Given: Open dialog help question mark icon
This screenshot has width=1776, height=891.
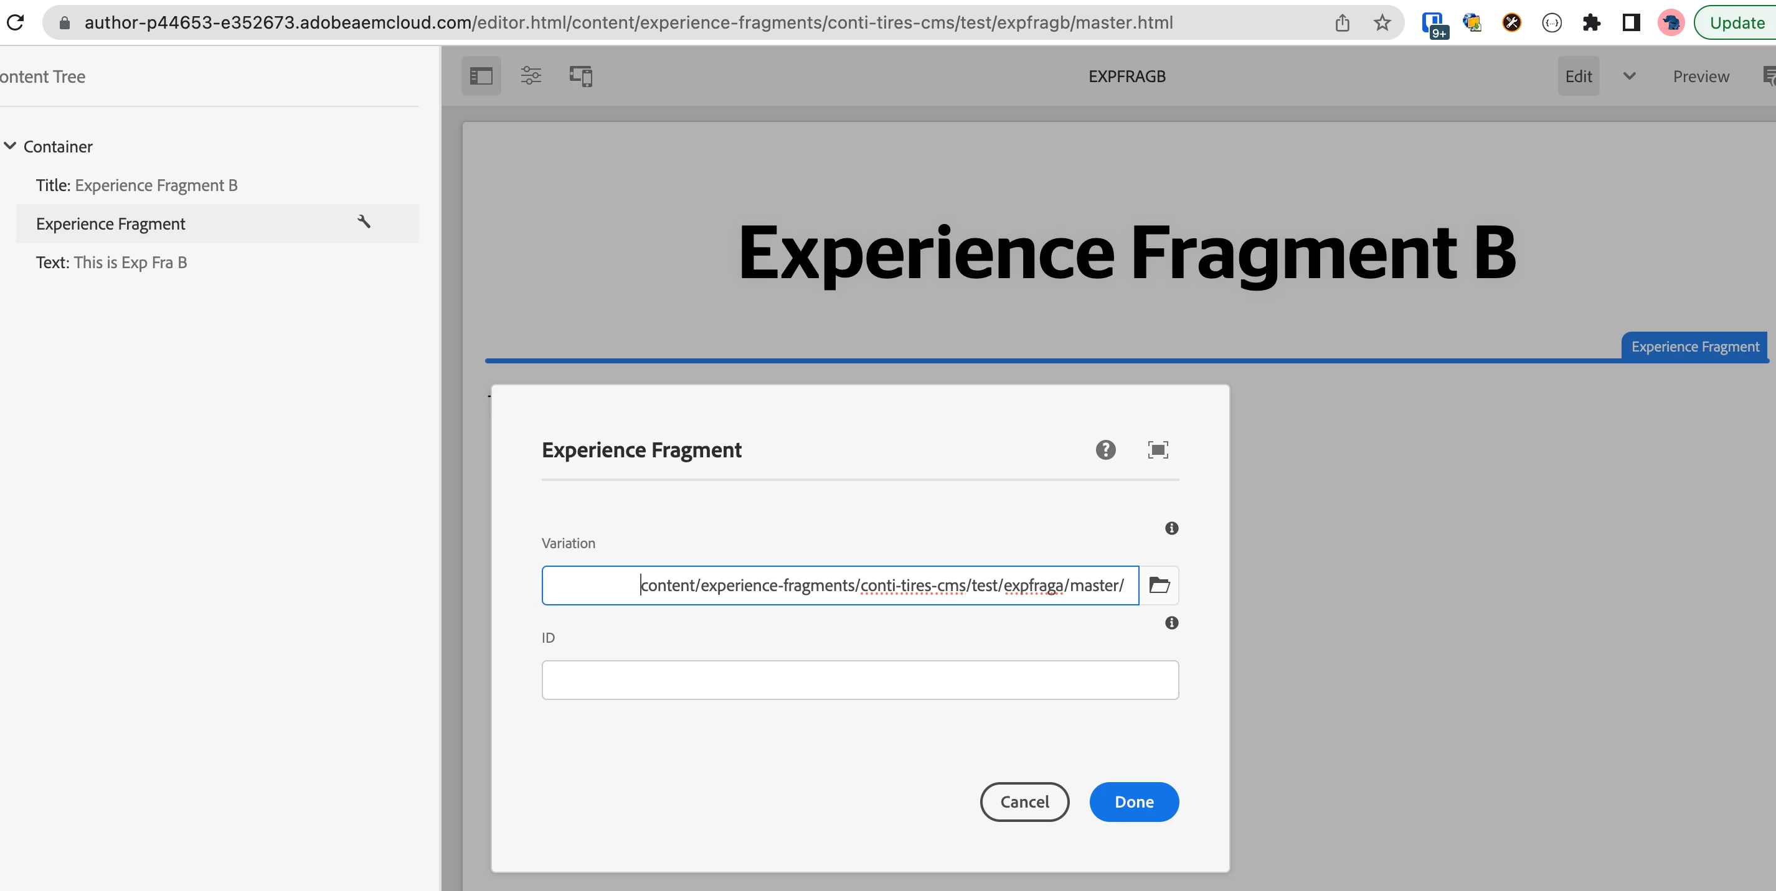Looking at the screenshot, I should (x=1105, y=450).
